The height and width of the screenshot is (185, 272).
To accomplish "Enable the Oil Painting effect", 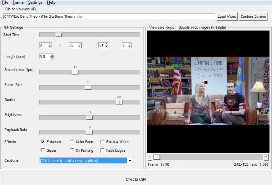I will [x=72, y=150].
